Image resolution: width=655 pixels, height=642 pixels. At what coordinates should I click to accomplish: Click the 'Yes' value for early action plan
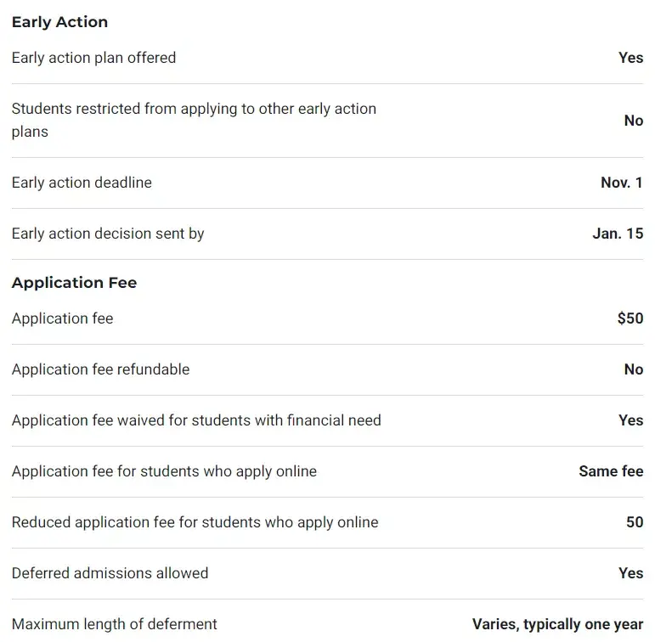point(630,58)
